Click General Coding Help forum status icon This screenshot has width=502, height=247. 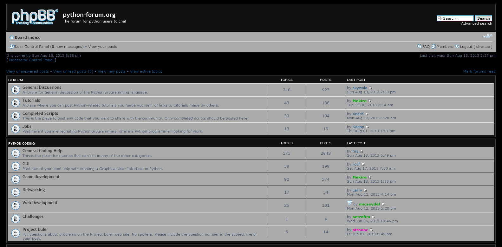point(16,153)
